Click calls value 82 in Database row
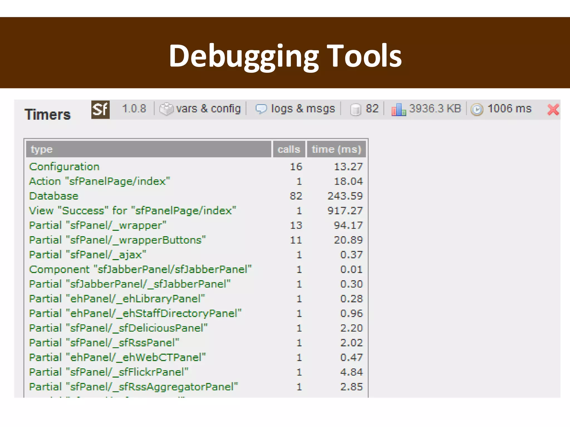This screenshot has height=427, width=570. (296, 196)
